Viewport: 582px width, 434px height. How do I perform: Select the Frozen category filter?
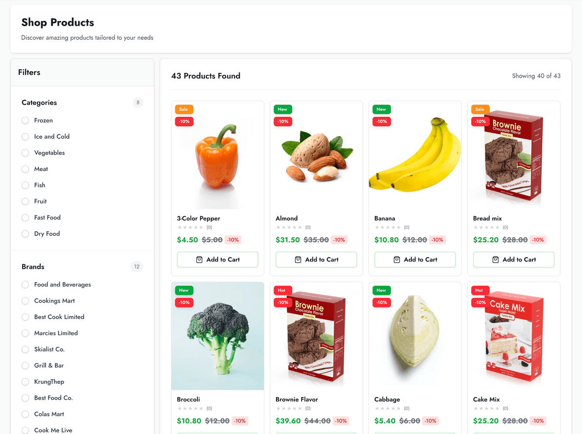tap(25, 121)
